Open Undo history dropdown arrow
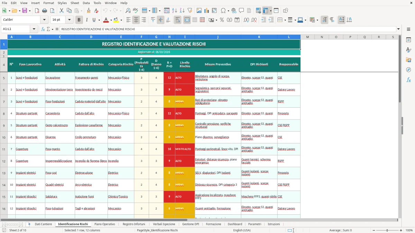The image size is (415, 233). (x=110, y=11)
